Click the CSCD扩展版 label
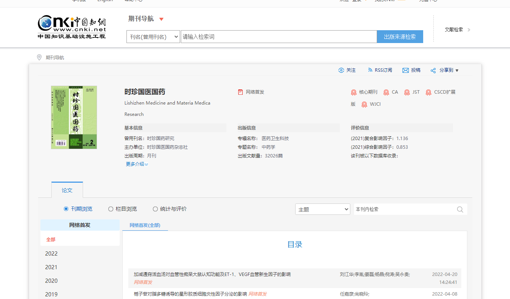 pos(445,92)
